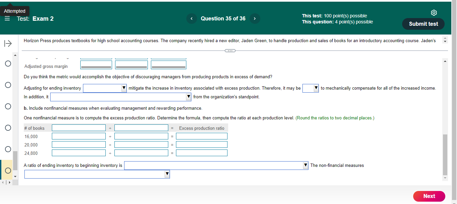
Task: Click the first Adjusted gross margin input field
Action: [x=96, y=64]
